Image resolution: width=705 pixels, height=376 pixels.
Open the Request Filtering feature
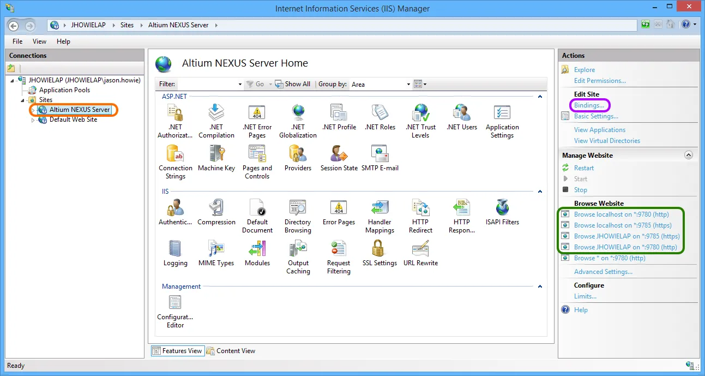[339, 257]
